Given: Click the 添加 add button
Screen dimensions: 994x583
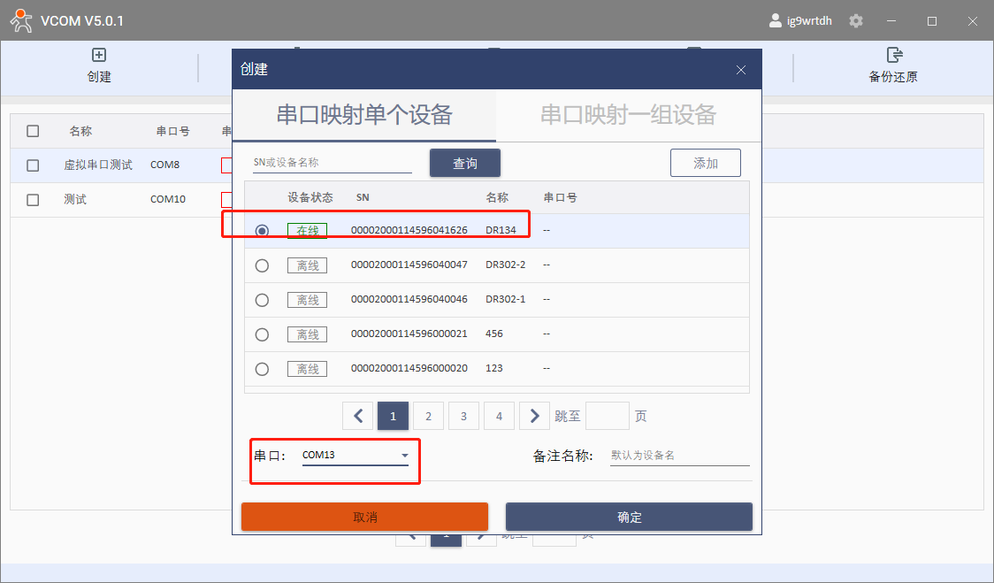Looking at the screenshot, I should pos(706,163).
